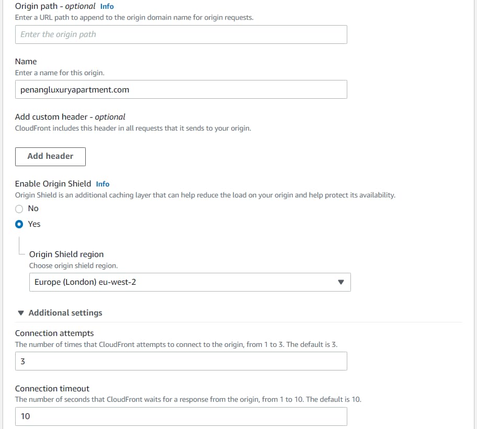
Task: Click the Connection timeout field showing 10
Action: click(x=181, y=416)
